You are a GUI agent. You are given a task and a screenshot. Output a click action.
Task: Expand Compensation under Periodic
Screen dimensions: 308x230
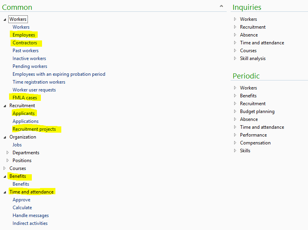(235, 143)
